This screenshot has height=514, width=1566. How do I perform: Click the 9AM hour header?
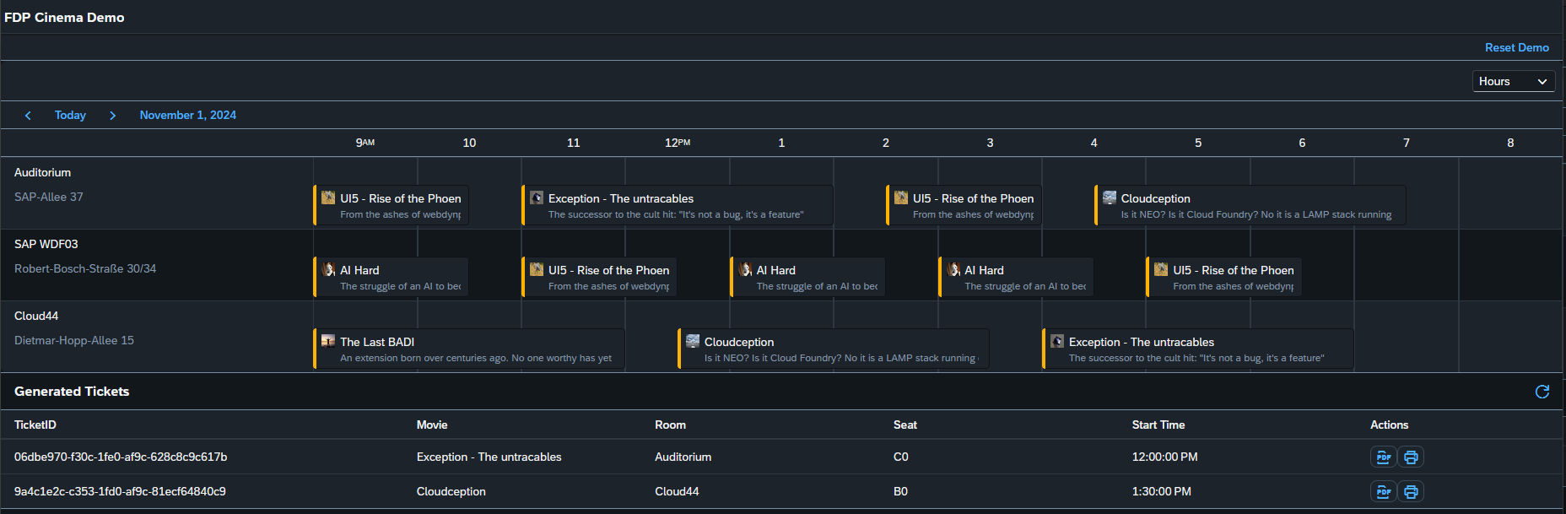point(365,143)
